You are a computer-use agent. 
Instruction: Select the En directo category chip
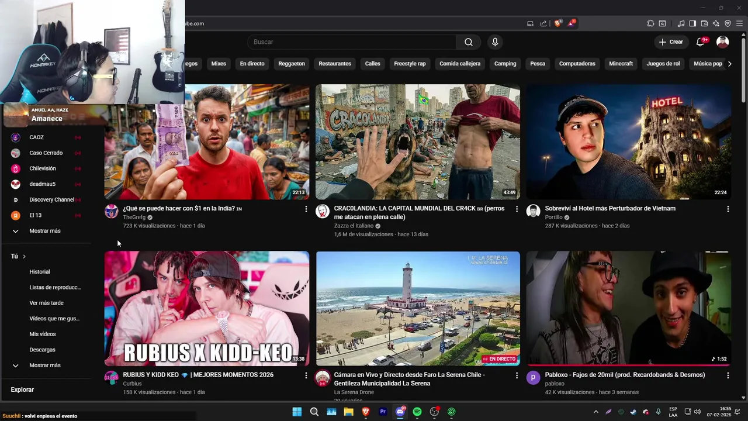(x=252, y=64)
